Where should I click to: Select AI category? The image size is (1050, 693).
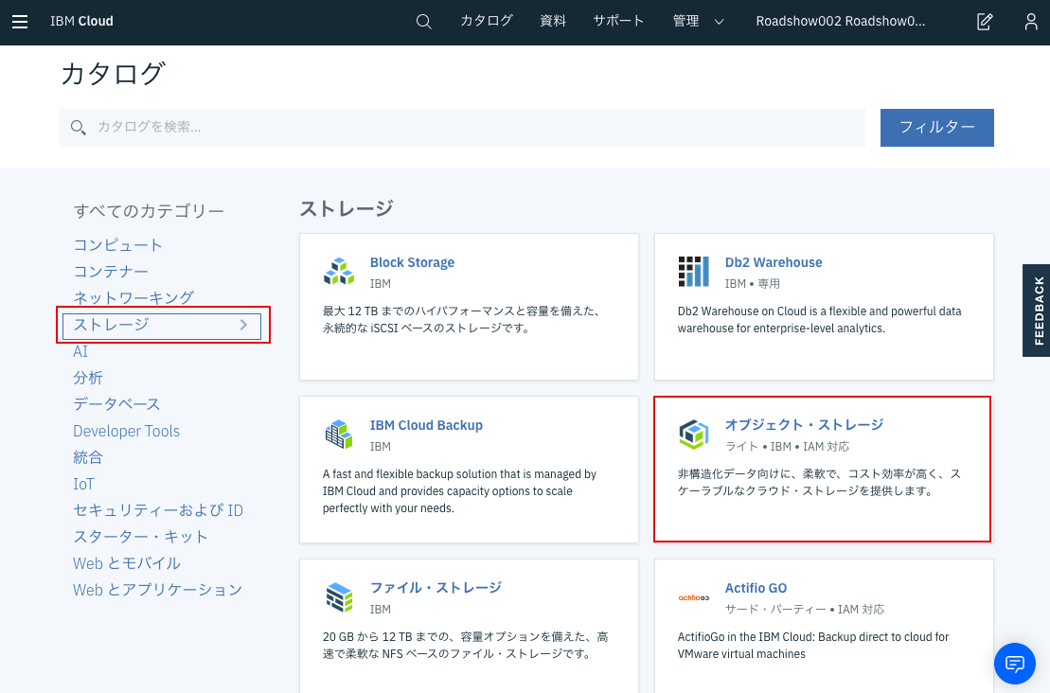pos(80,351)
